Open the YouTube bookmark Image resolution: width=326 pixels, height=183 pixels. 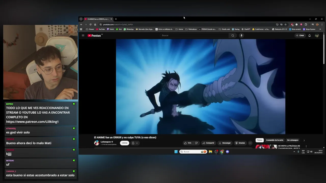100,29
